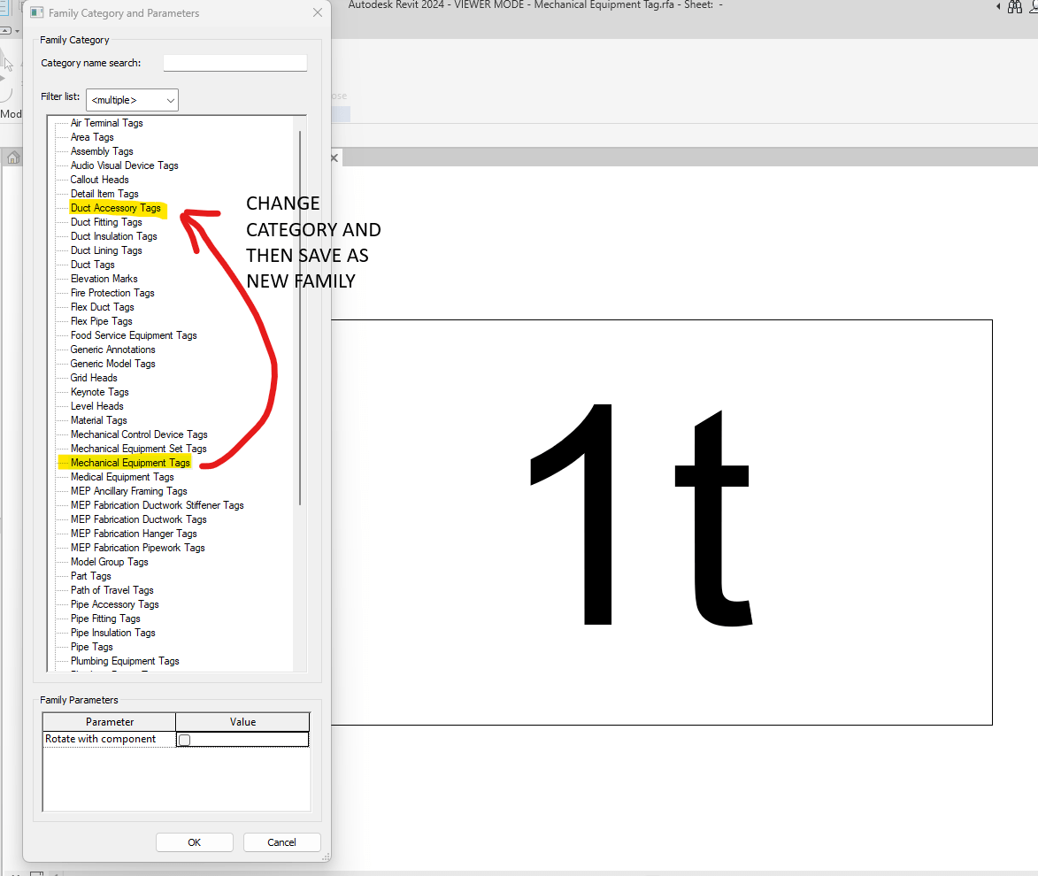This screenshot has height=876, width=1038.
Task: Click the resize grip at the dialog's bottom-right corner
Action: pyautogui.click(x=327, y=857)
